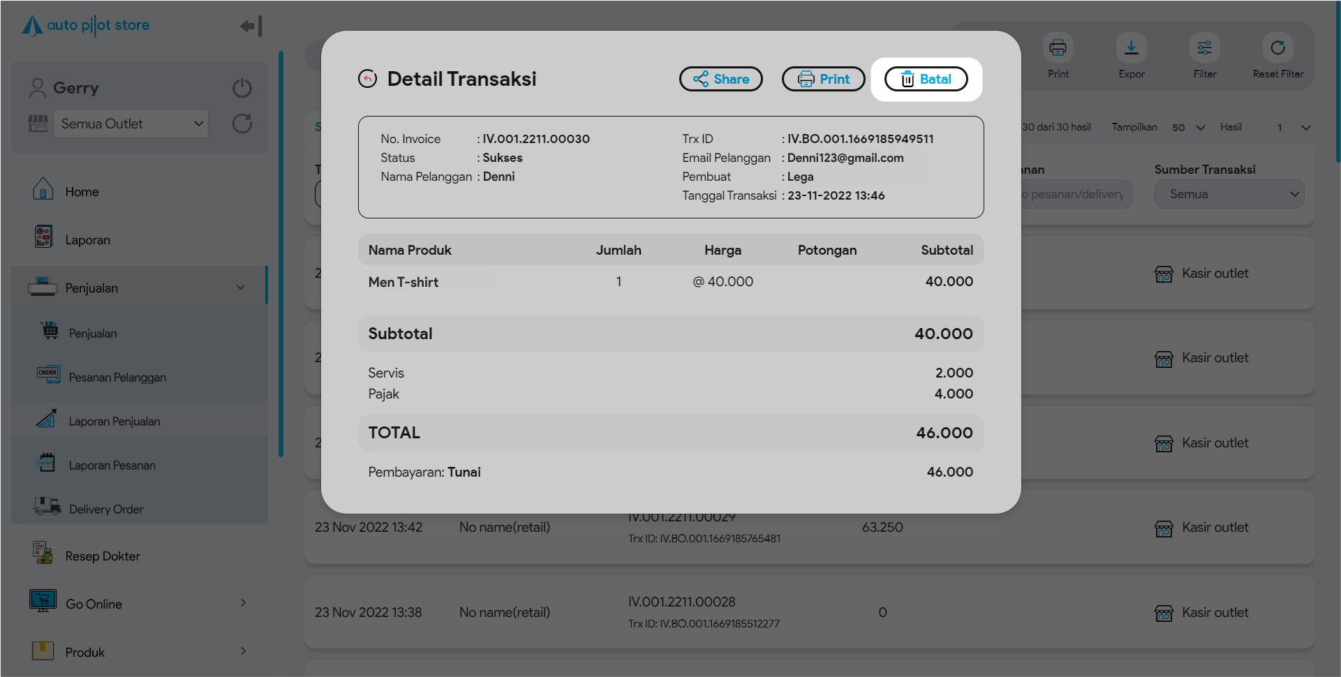
Task: Open the Semua Outlet dropdown
Action: point(131,124)
